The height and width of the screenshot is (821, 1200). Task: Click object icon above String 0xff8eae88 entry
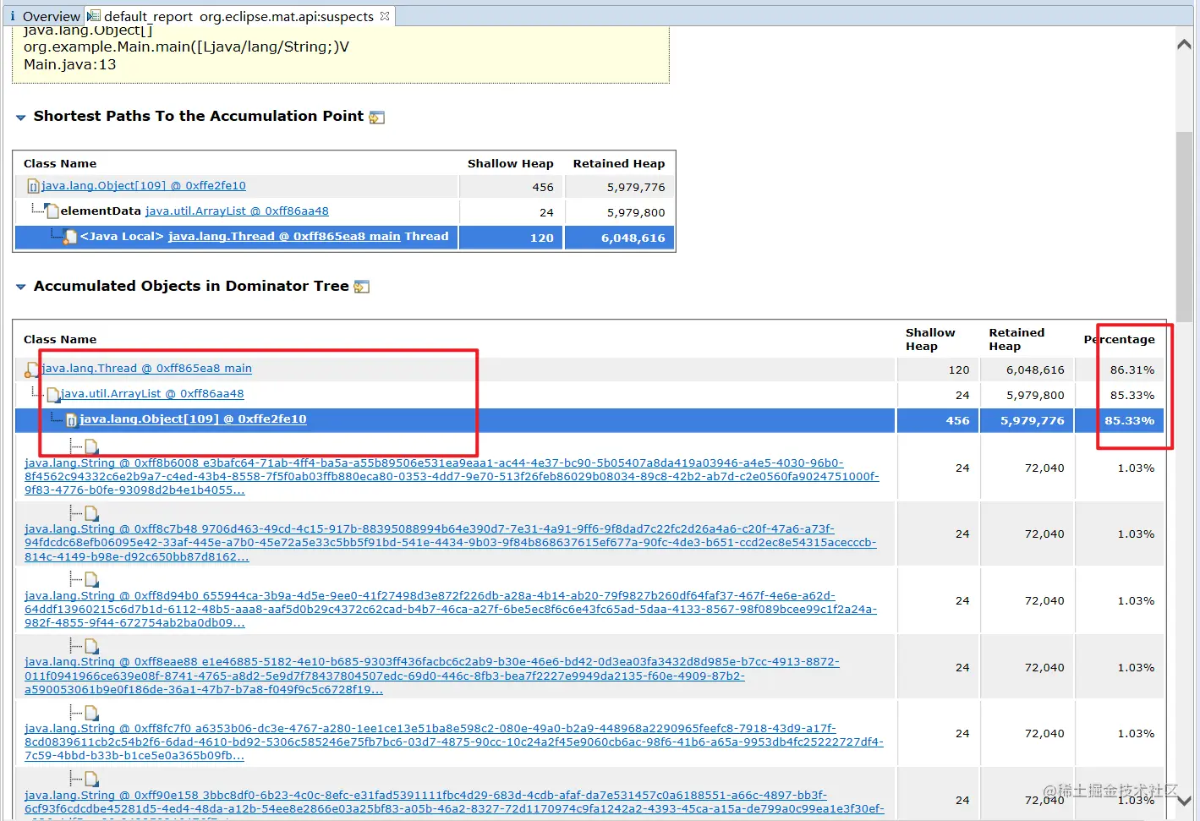[x=91, y=646]
